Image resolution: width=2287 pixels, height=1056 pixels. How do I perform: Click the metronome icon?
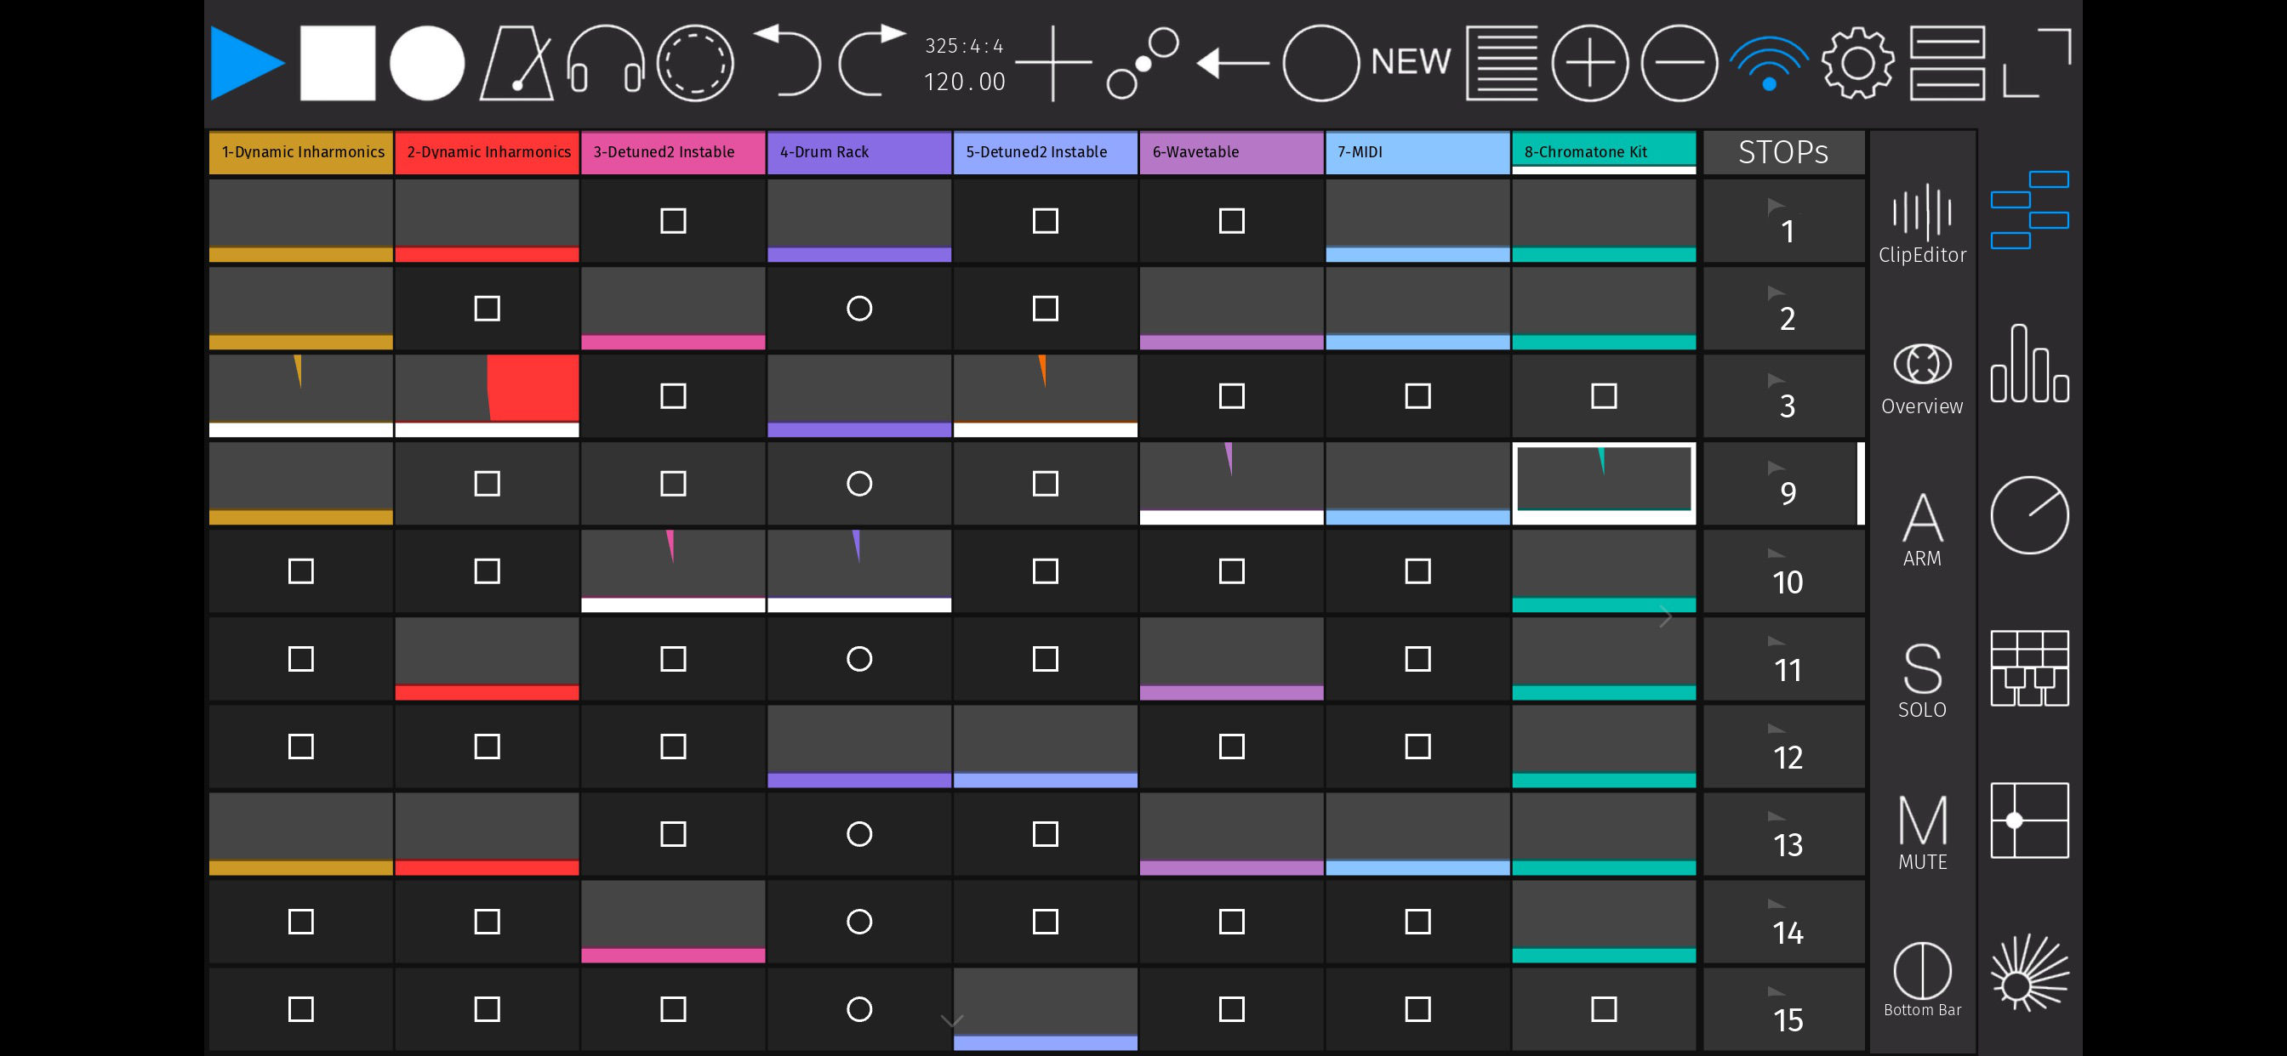click(516, 62)
